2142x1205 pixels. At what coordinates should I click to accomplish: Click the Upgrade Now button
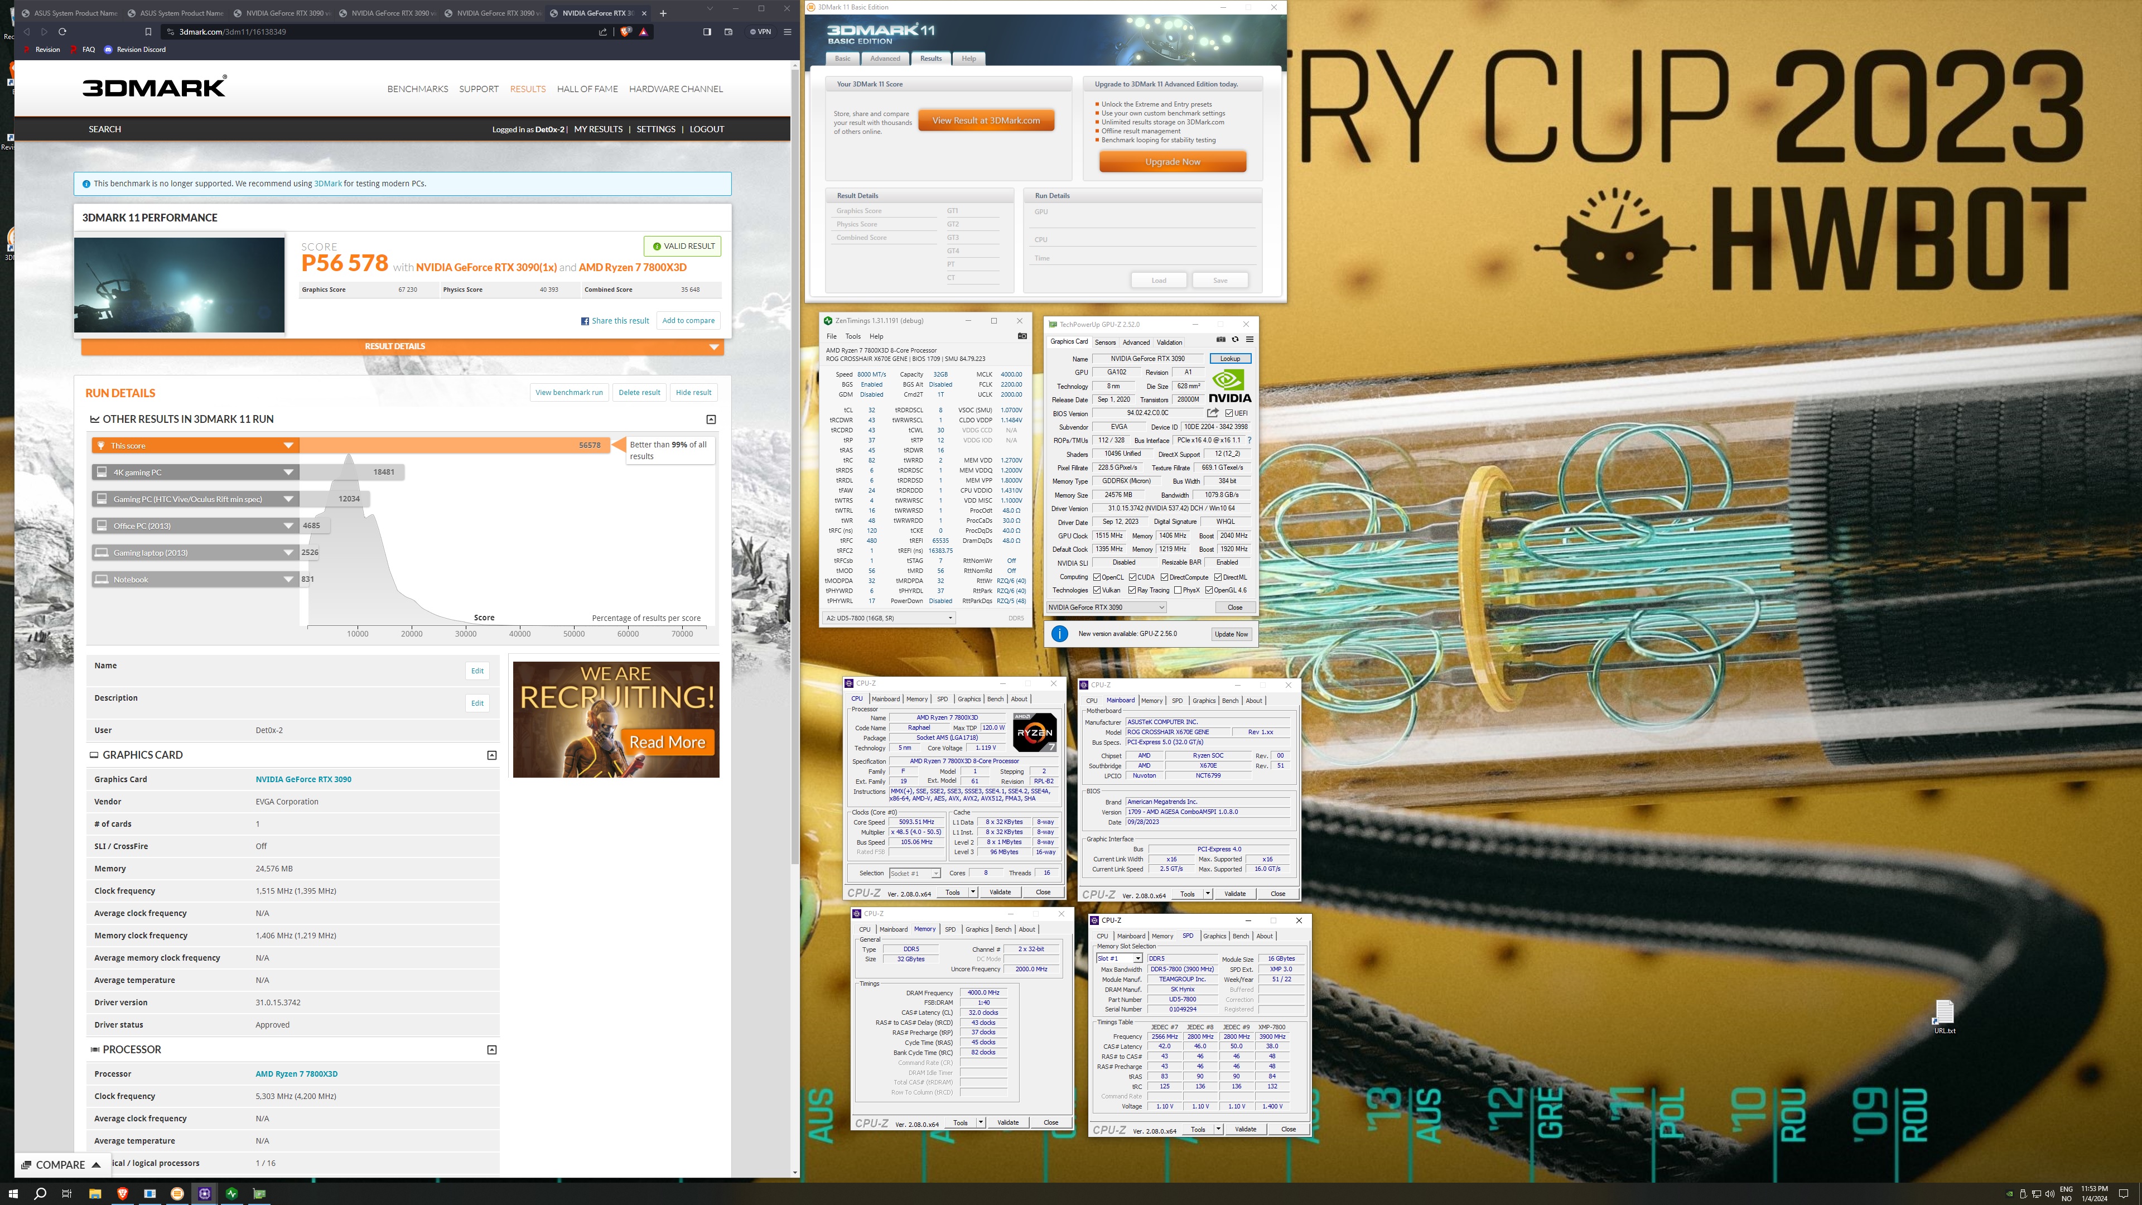[x=1173, y=162]
